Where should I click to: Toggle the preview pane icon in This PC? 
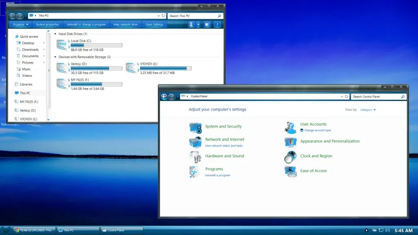[207, 24]
